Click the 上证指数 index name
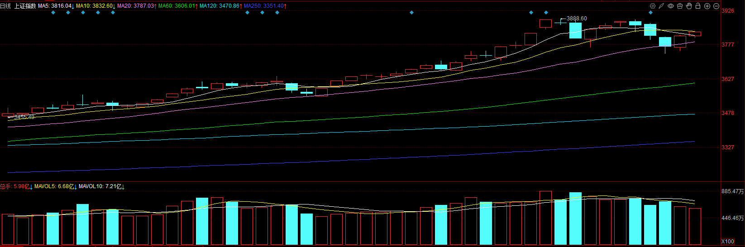 [x=25, y=6]
